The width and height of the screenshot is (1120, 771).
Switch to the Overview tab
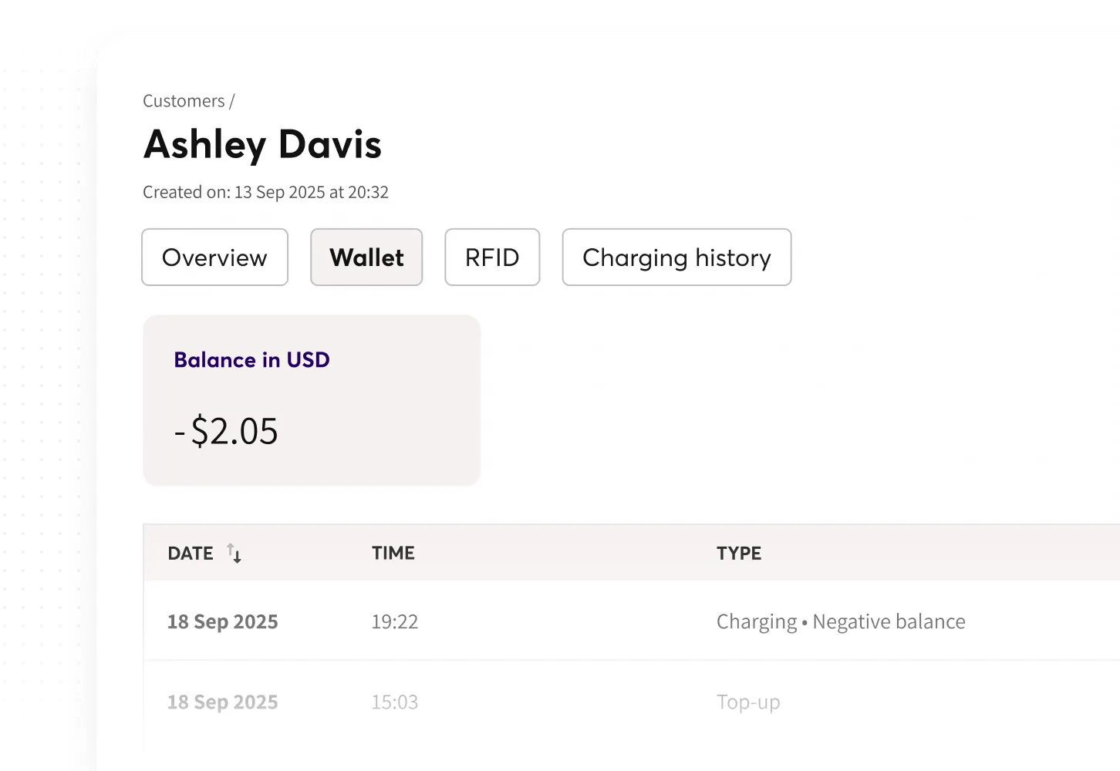tap(214, 258)
